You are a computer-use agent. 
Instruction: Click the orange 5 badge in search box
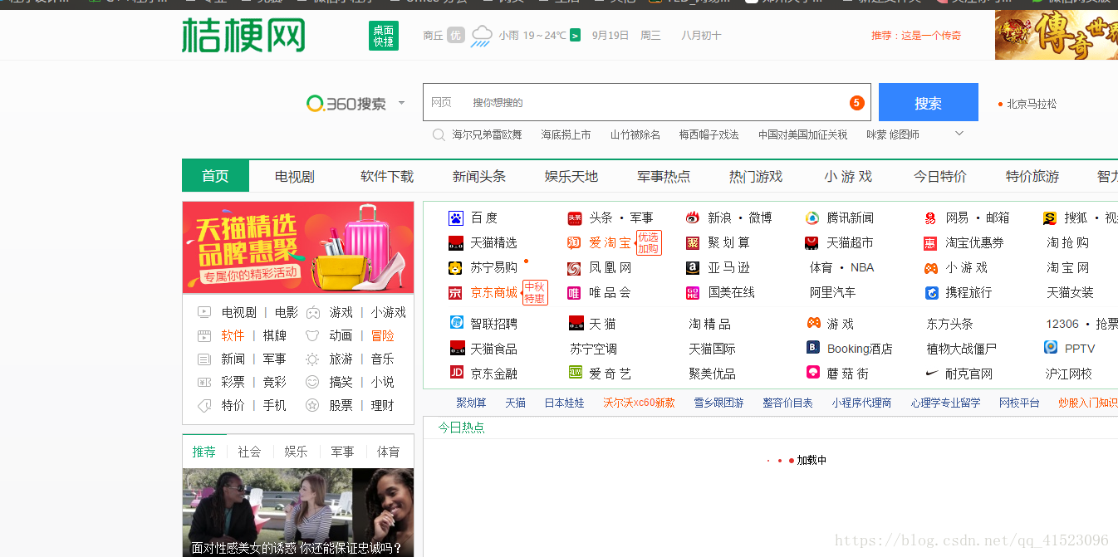coord(857,103)
